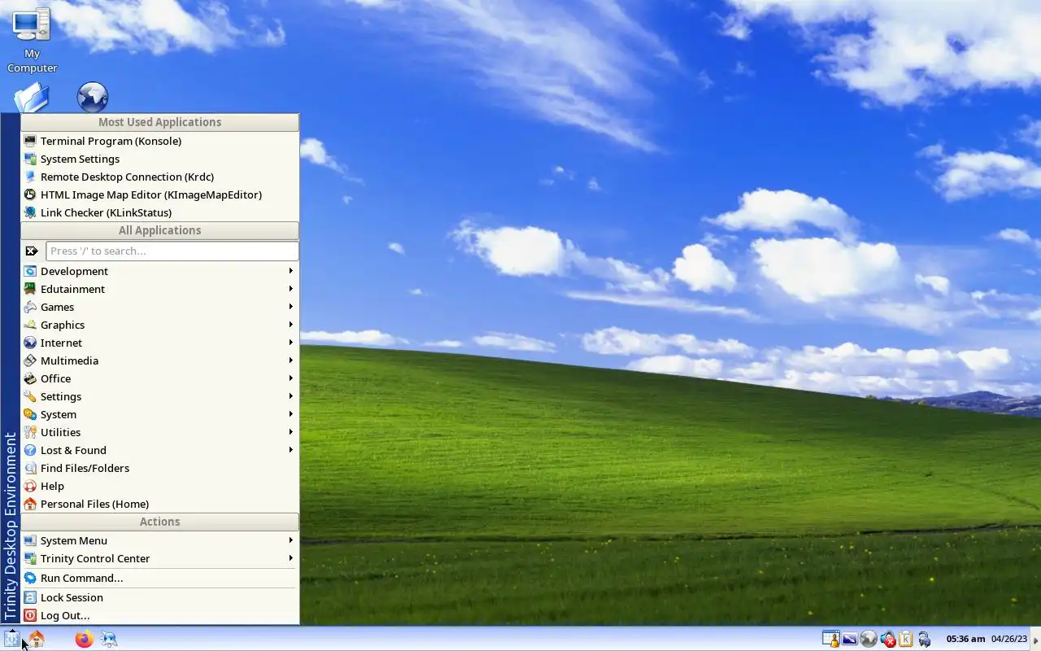Open Personal Files (Home)
The width and height of the screenshot is (1041, 651).
click(159, 504)
